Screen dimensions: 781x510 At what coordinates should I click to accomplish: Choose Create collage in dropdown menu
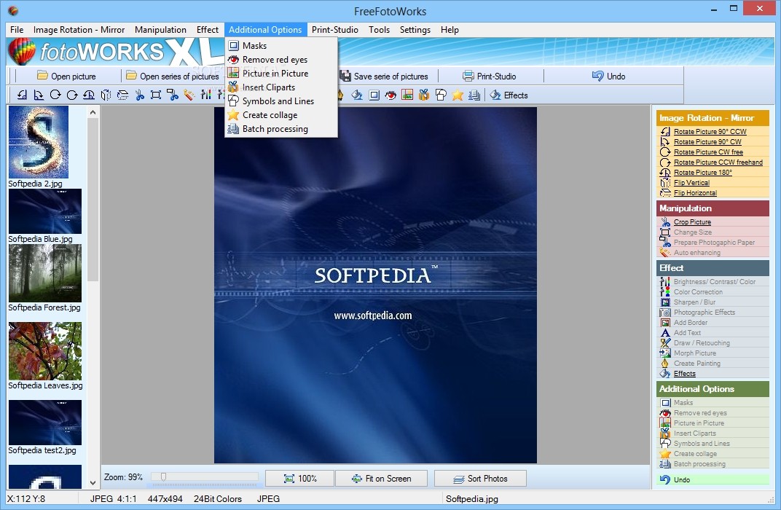281,115
